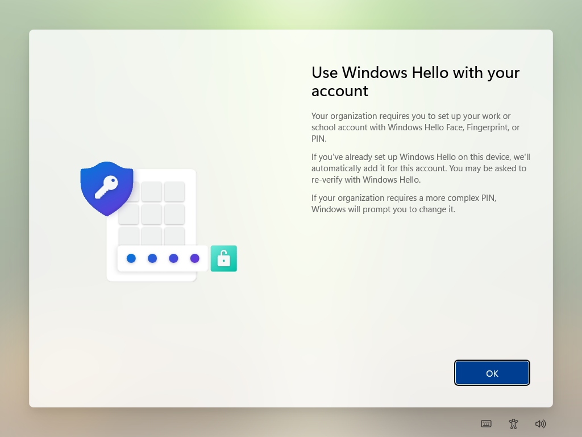Open the Accessibility options icon
The height and width of the screenshot is (437, 582).
coord(513,423)
